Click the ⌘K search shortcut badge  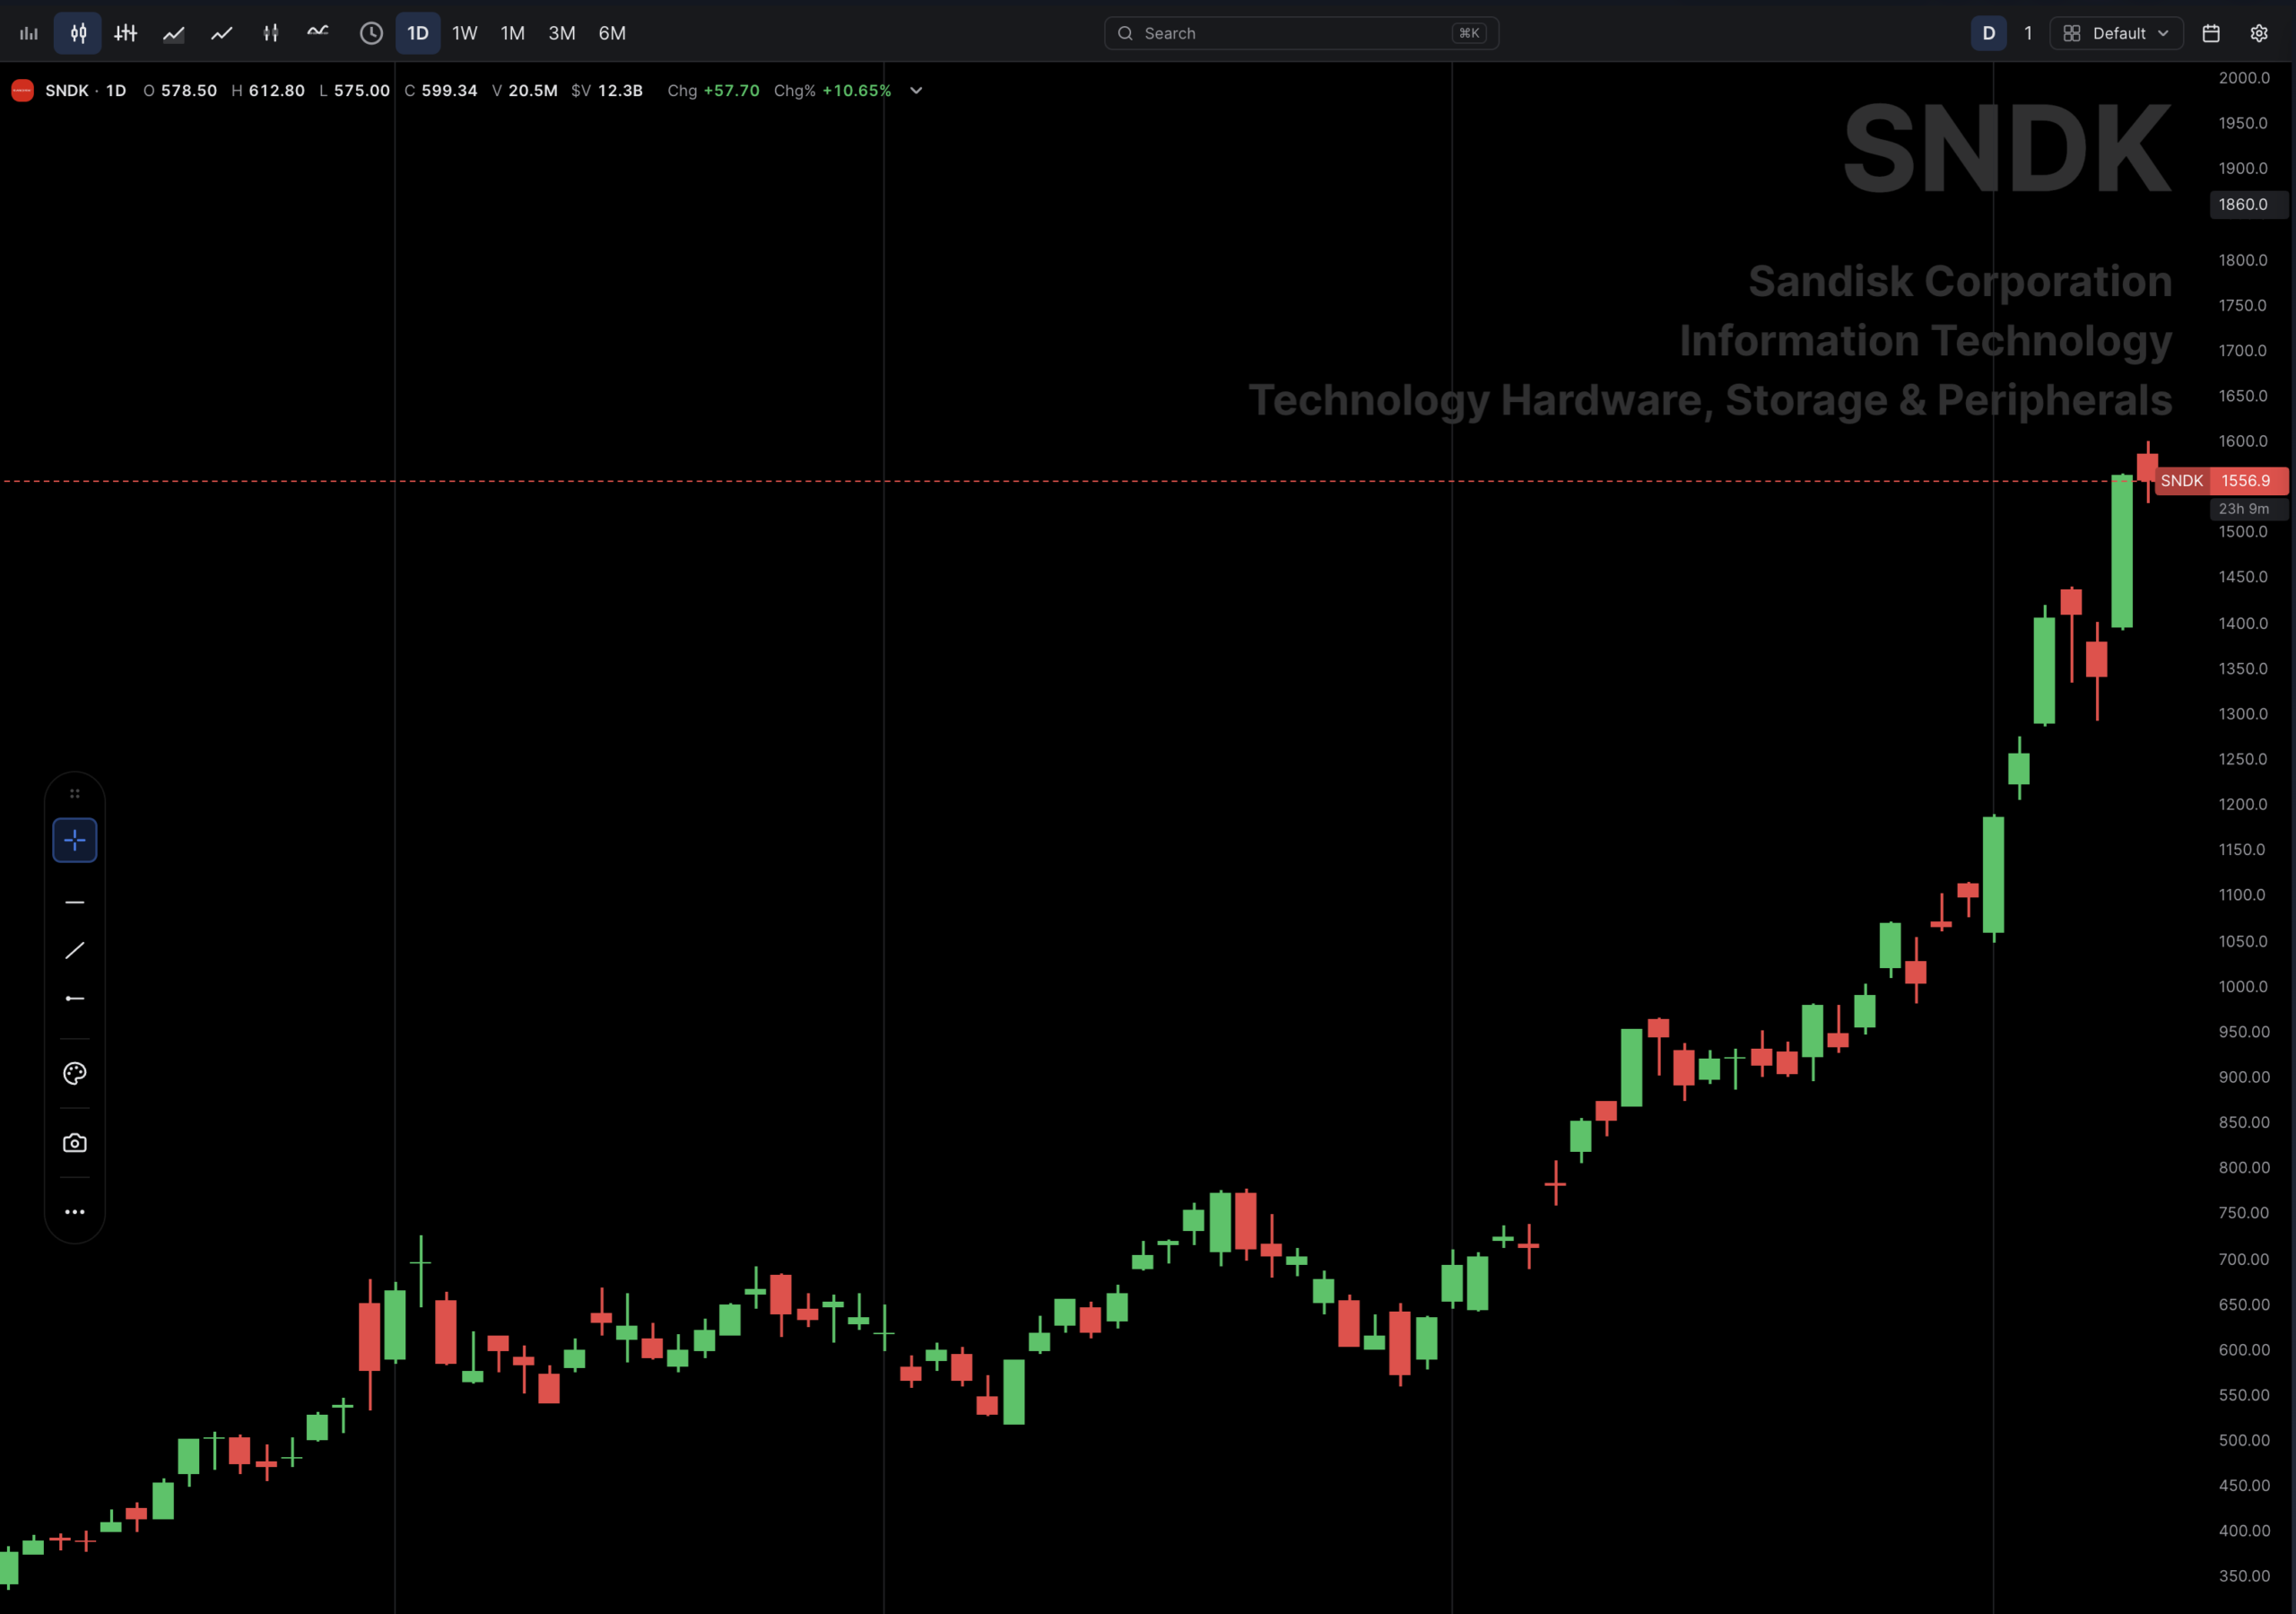click(x=1469, y=33)
